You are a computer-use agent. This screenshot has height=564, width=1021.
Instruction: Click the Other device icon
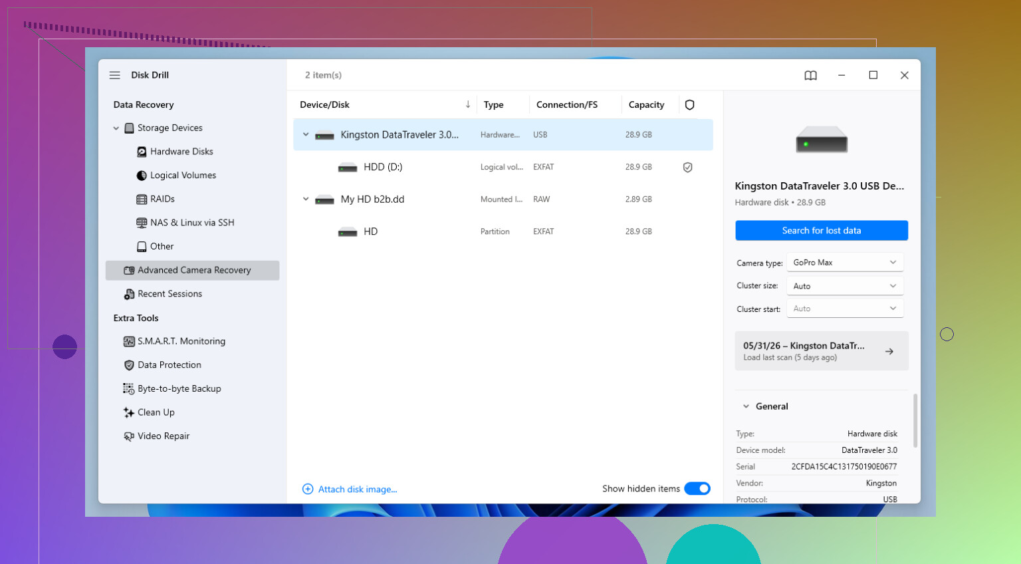(x=142, y=247)
